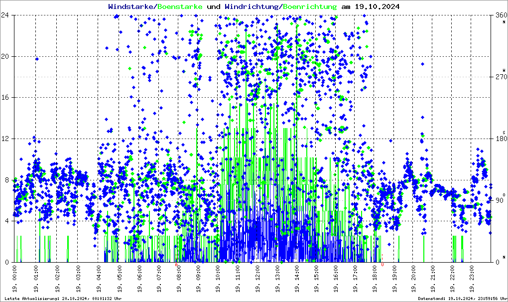
Task: Click time label '19. 17:00'
Action: tap(355, 279)
